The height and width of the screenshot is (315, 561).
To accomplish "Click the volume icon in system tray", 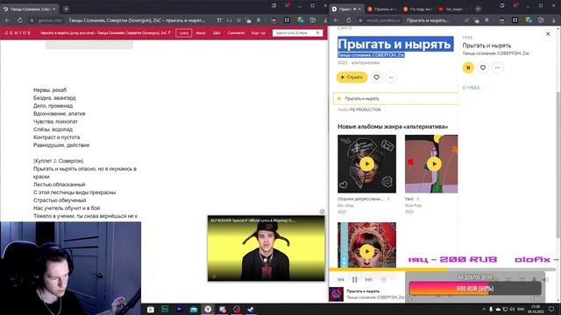I will (512, 309).
